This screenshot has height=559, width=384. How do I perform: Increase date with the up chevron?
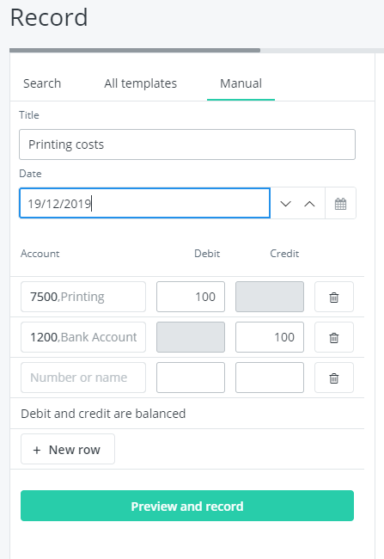[x=309, y=204]
